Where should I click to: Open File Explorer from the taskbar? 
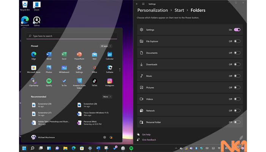click(x=65, y=148)
